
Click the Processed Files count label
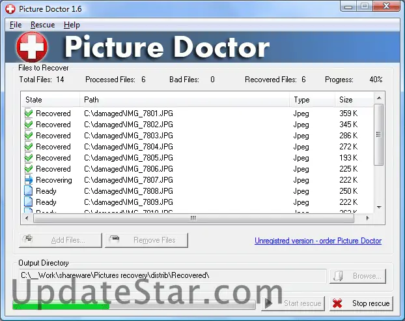pos(115,80)
